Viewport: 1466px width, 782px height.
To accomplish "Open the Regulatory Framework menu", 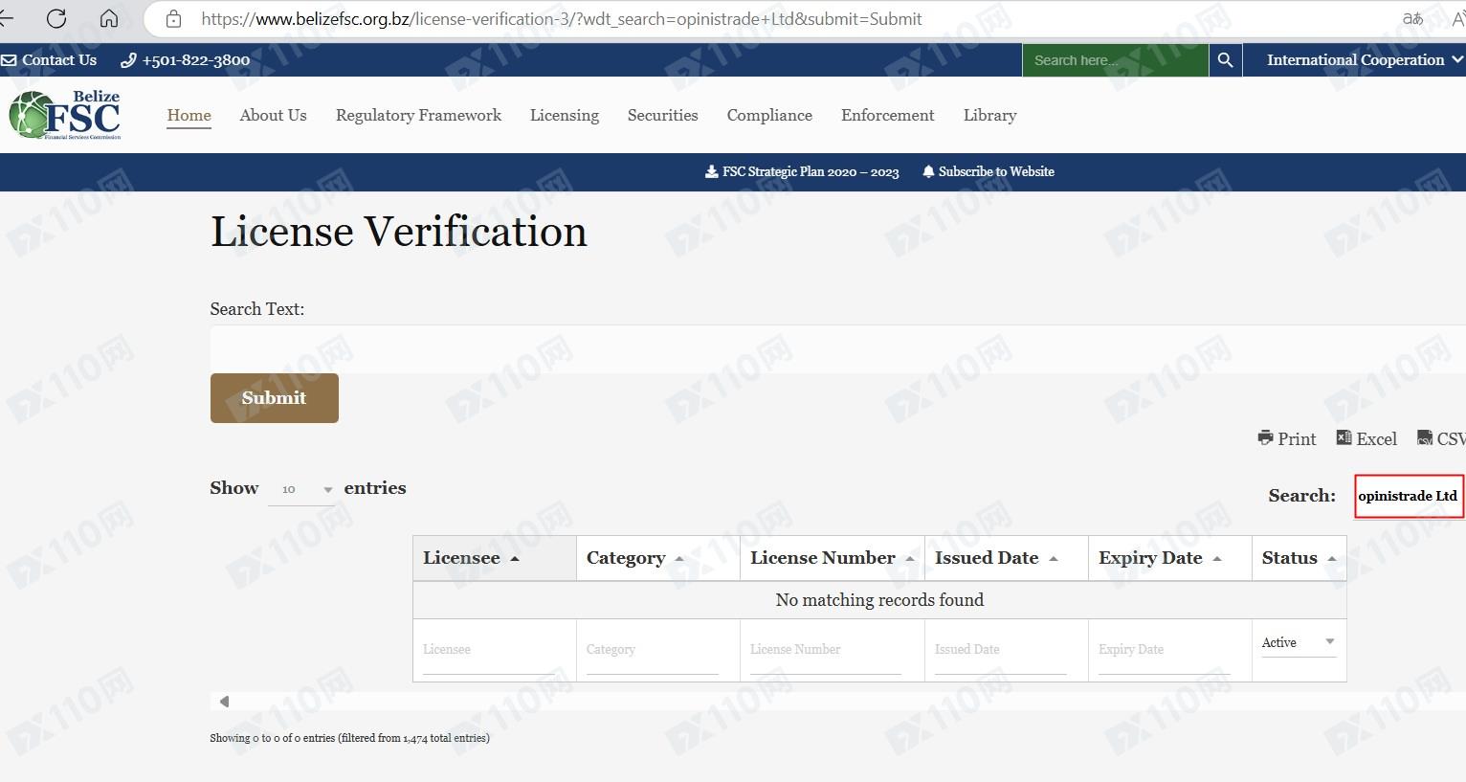I will [418, 115].
